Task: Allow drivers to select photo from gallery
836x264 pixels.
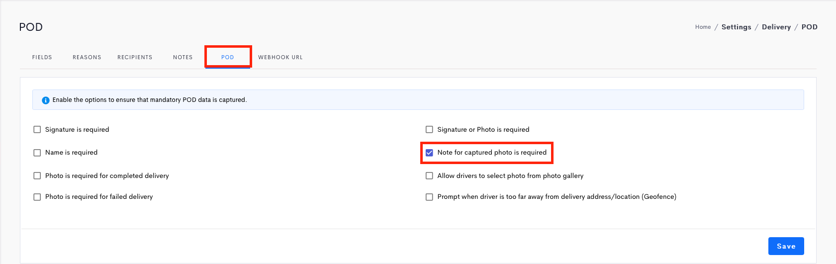Action: [x=429, y=176]
